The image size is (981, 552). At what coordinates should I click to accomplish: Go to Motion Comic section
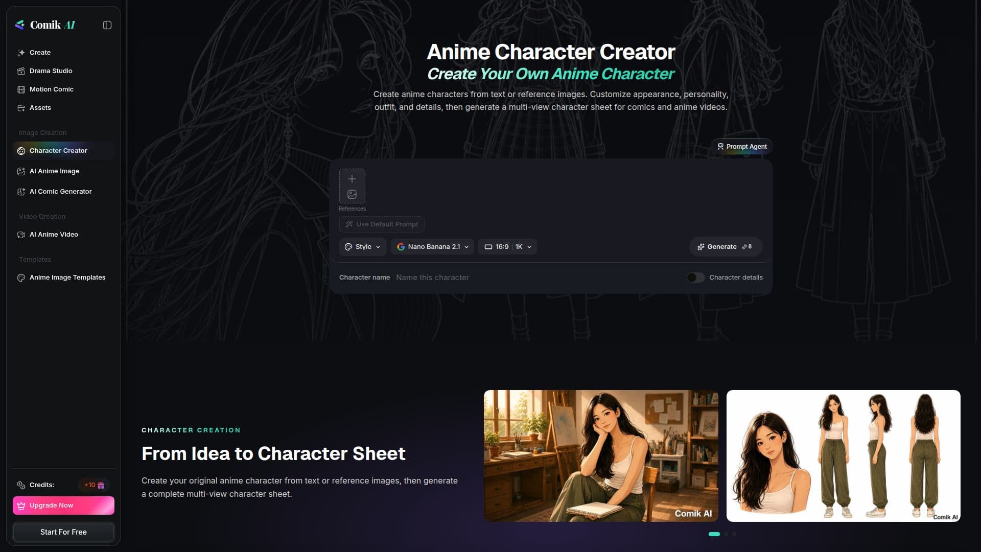64,89
